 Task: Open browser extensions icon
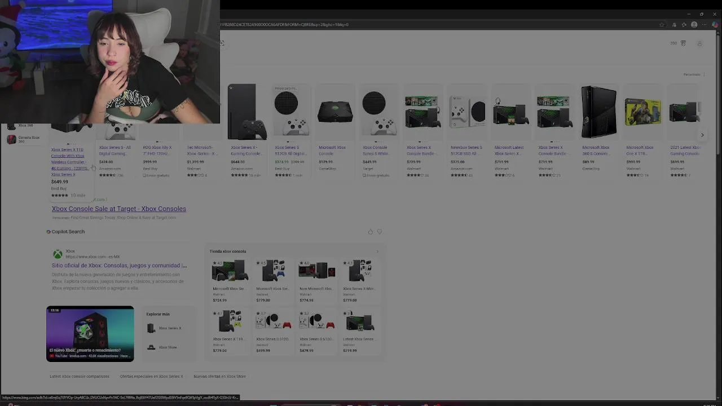[x=674, y=25]
